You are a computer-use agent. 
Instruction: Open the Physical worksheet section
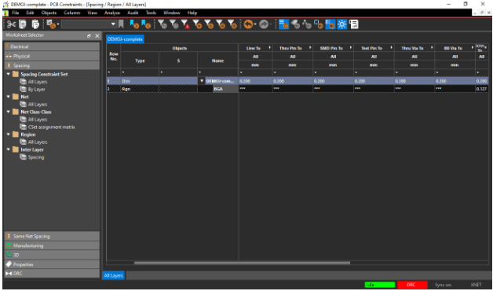click(52, 56)
